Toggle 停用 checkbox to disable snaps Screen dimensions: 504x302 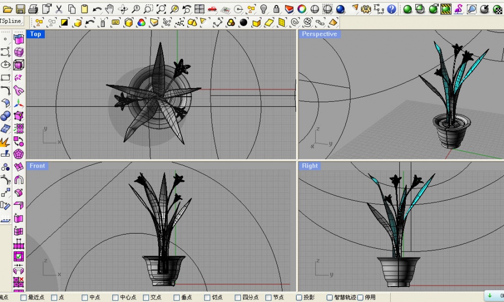point(361,297)
